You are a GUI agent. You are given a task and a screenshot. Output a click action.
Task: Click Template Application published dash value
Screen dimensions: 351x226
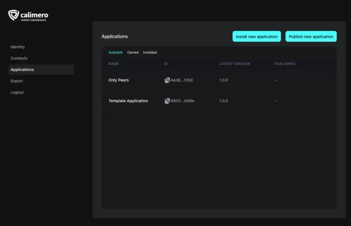276,101
